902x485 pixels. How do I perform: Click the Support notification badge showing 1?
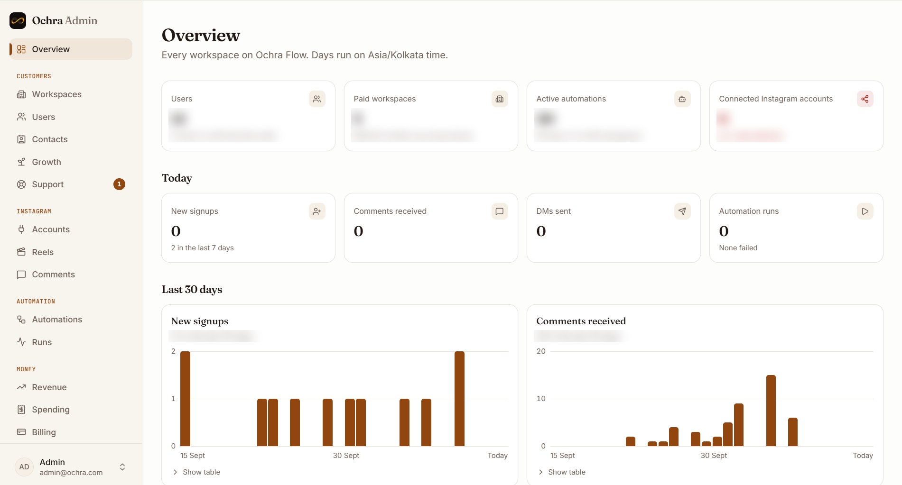click(x=119, y=184)
